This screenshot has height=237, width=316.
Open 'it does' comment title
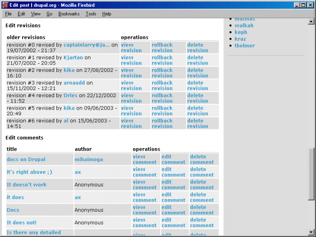(15, 197)
